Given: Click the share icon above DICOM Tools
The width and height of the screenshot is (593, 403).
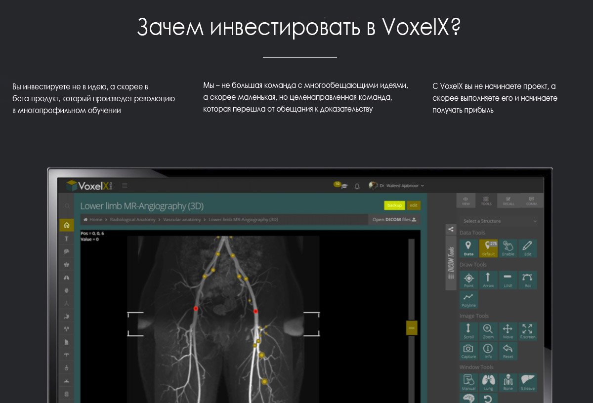Looking at the screenshot, I should (451, 229).
